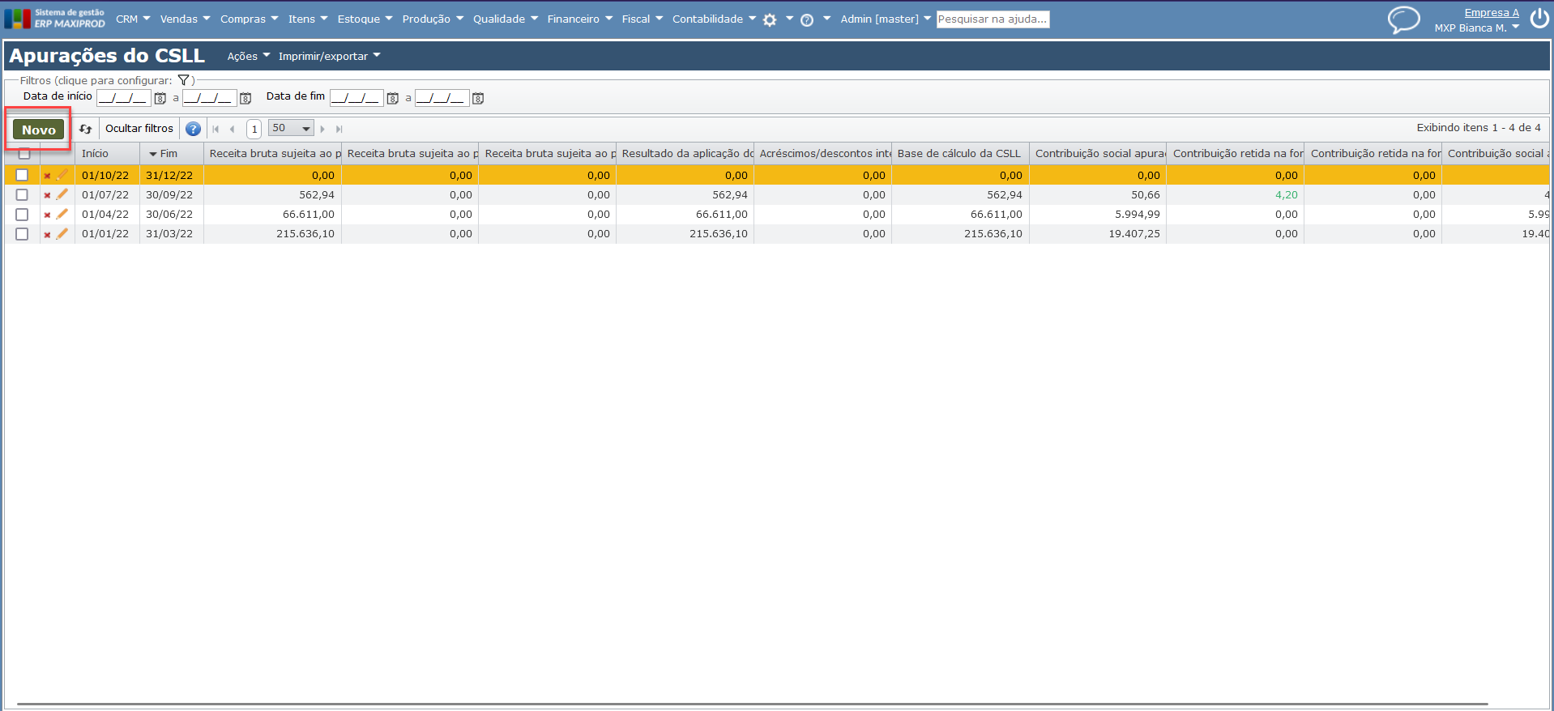Toggle the select-all header checkbox
1554x711 pixels.
pos(24,154)
